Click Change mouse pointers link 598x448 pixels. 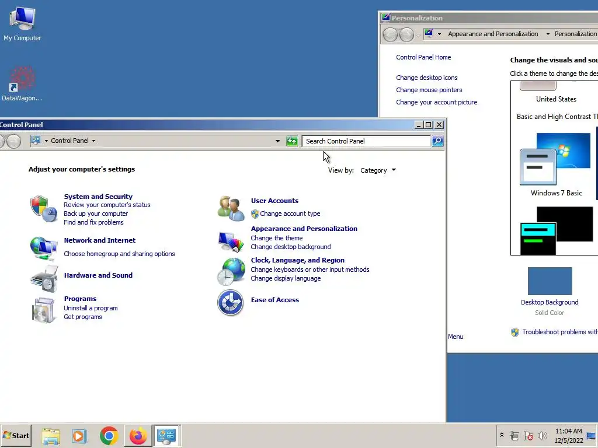tap(429, 90)
